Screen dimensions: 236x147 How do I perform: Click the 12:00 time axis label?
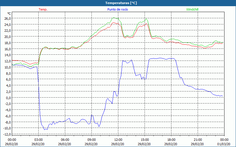[x=118, y=140]
